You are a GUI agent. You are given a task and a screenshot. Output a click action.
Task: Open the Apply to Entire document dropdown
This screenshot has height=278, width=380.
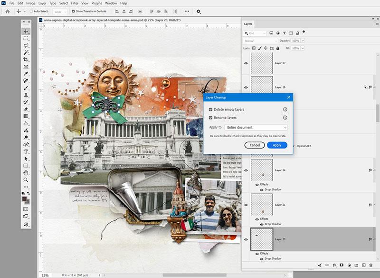point(256,128)
